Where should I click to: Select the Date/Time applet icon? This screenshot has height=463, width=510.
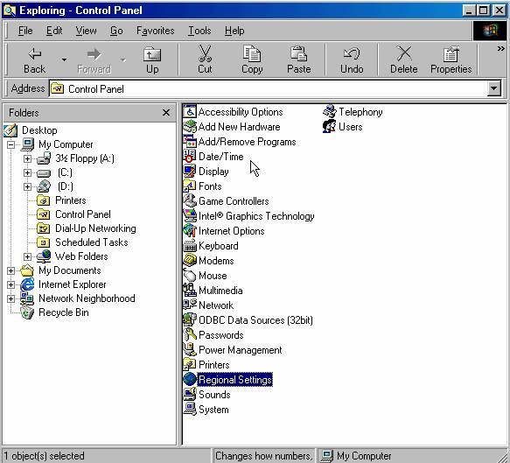(x=190, y=157)
